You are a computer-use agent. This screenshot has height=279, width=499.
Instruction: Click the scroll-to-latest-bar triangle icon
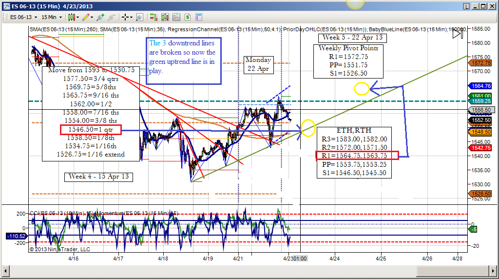coord(458,34)
